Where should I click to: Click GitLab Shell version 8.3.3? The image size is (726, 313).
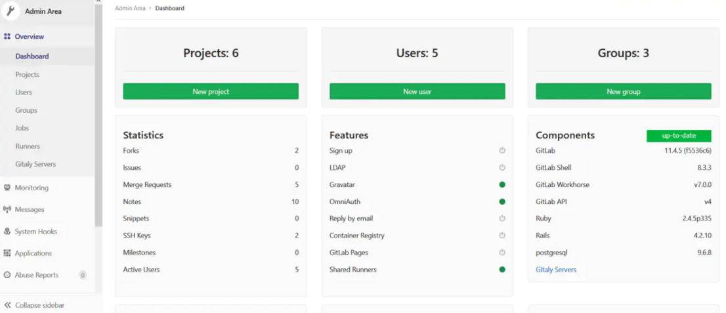704,167
